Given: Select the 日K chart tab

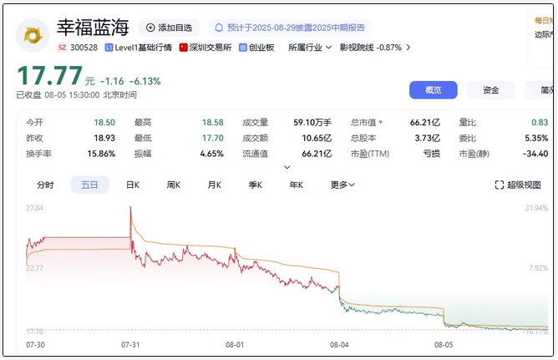Looking at the screenshot, I should click(132, 185).
